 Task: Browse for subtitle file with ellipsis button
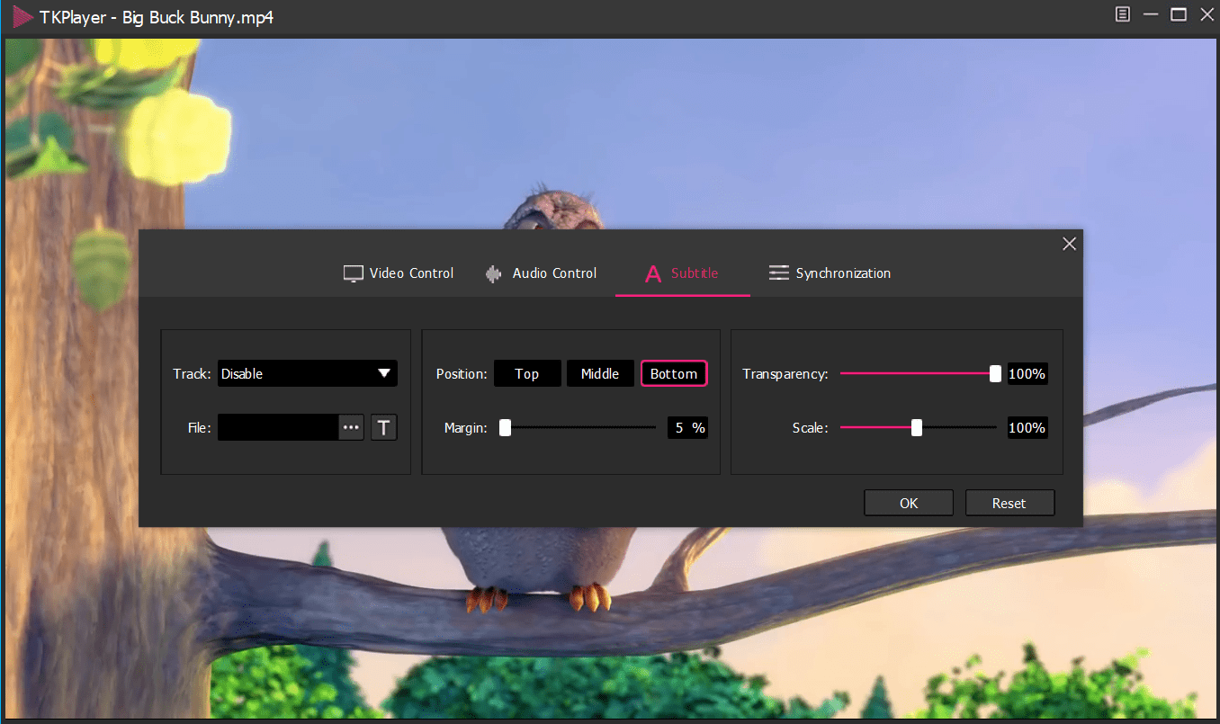(x=352, y=428)
